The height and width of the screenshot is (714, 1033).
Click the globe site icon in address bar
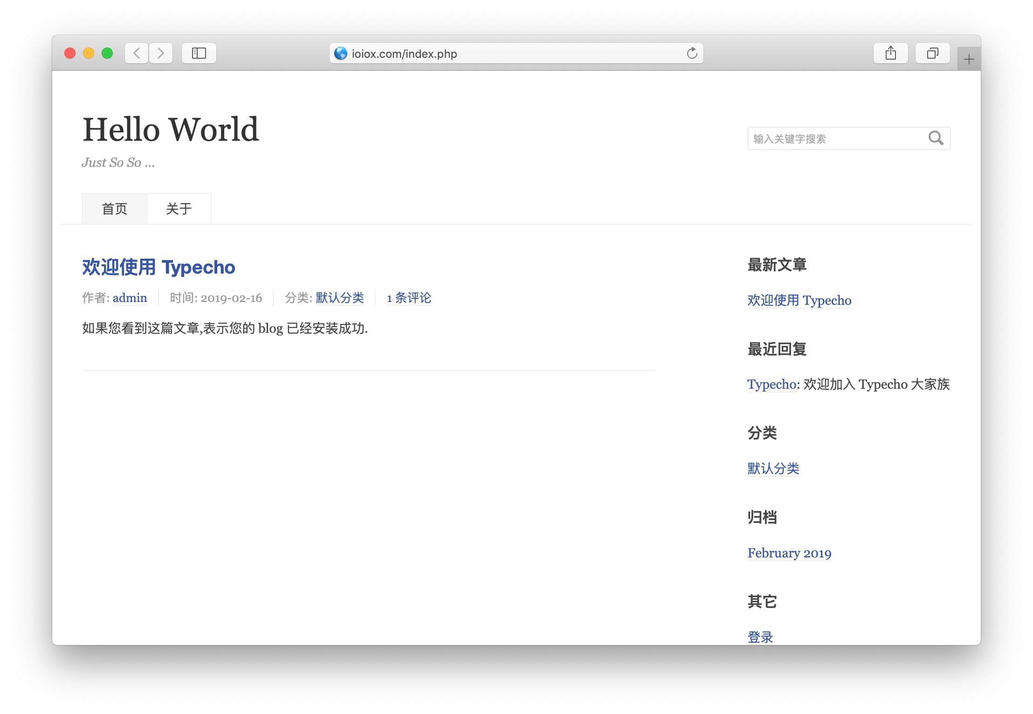tap(341, 53)
